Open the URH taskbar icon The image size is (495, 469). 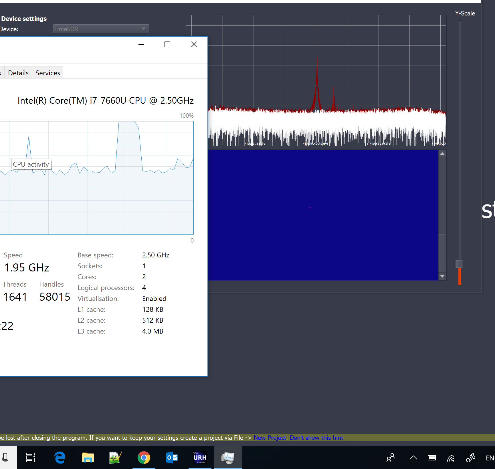(x=200, y=457)
